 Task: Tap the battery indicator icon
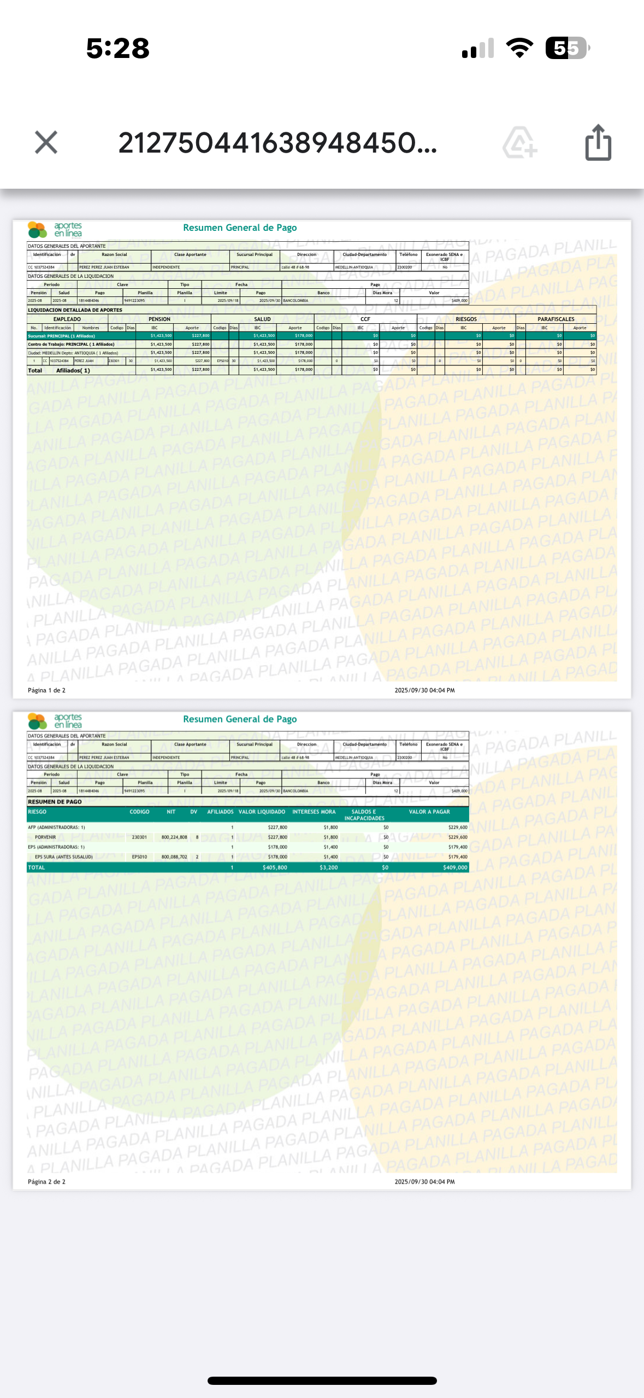(567, 48)
